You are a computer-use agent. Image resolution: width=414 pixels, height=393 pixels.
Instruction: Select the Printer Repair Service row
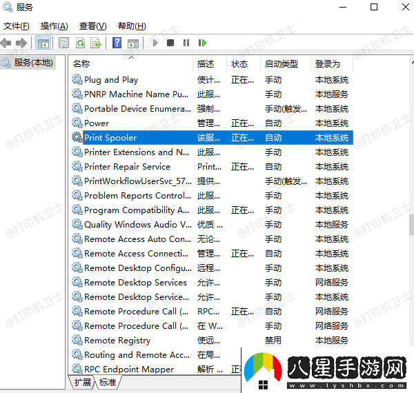coord(127,167)
